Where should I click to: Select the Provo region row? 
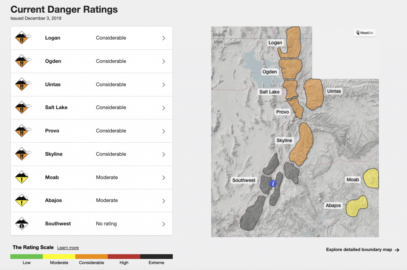click(x=91, y=131)
